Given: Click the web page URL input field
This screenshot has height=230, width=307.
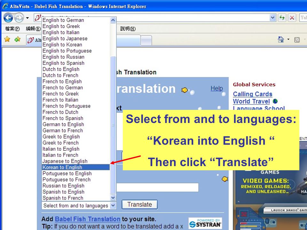Looking at the screenshot, I should coord(157,188).
